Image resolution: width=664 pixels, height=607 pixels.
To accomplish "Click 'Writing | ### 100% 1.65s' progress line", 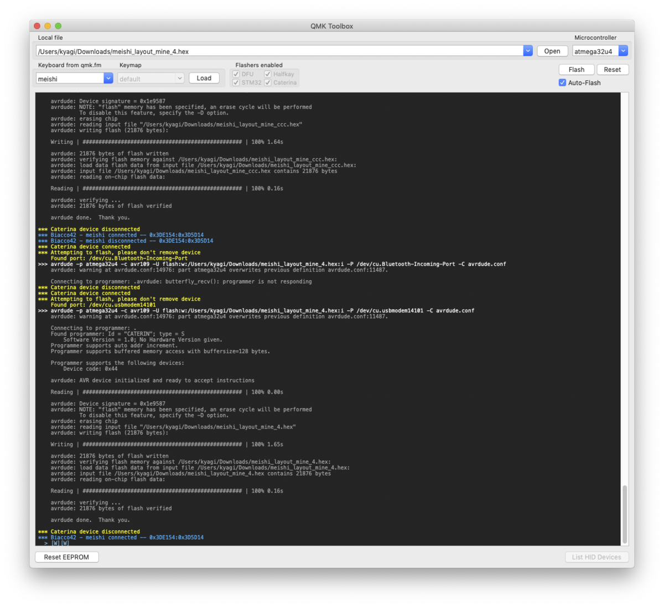I will (167, 444).
